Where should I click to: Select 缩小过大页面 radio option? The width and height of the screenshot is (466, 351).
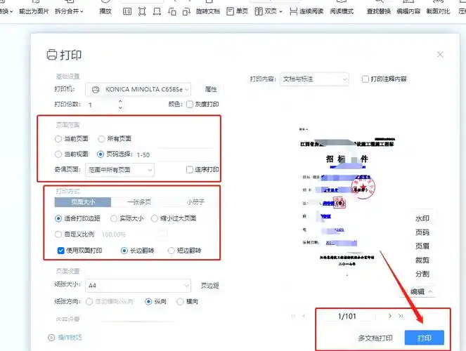(154, 218)
